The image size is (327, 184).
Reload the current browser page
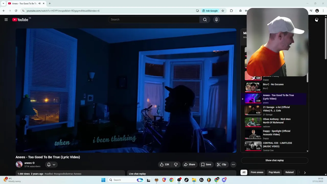click(x=16, y=11)
